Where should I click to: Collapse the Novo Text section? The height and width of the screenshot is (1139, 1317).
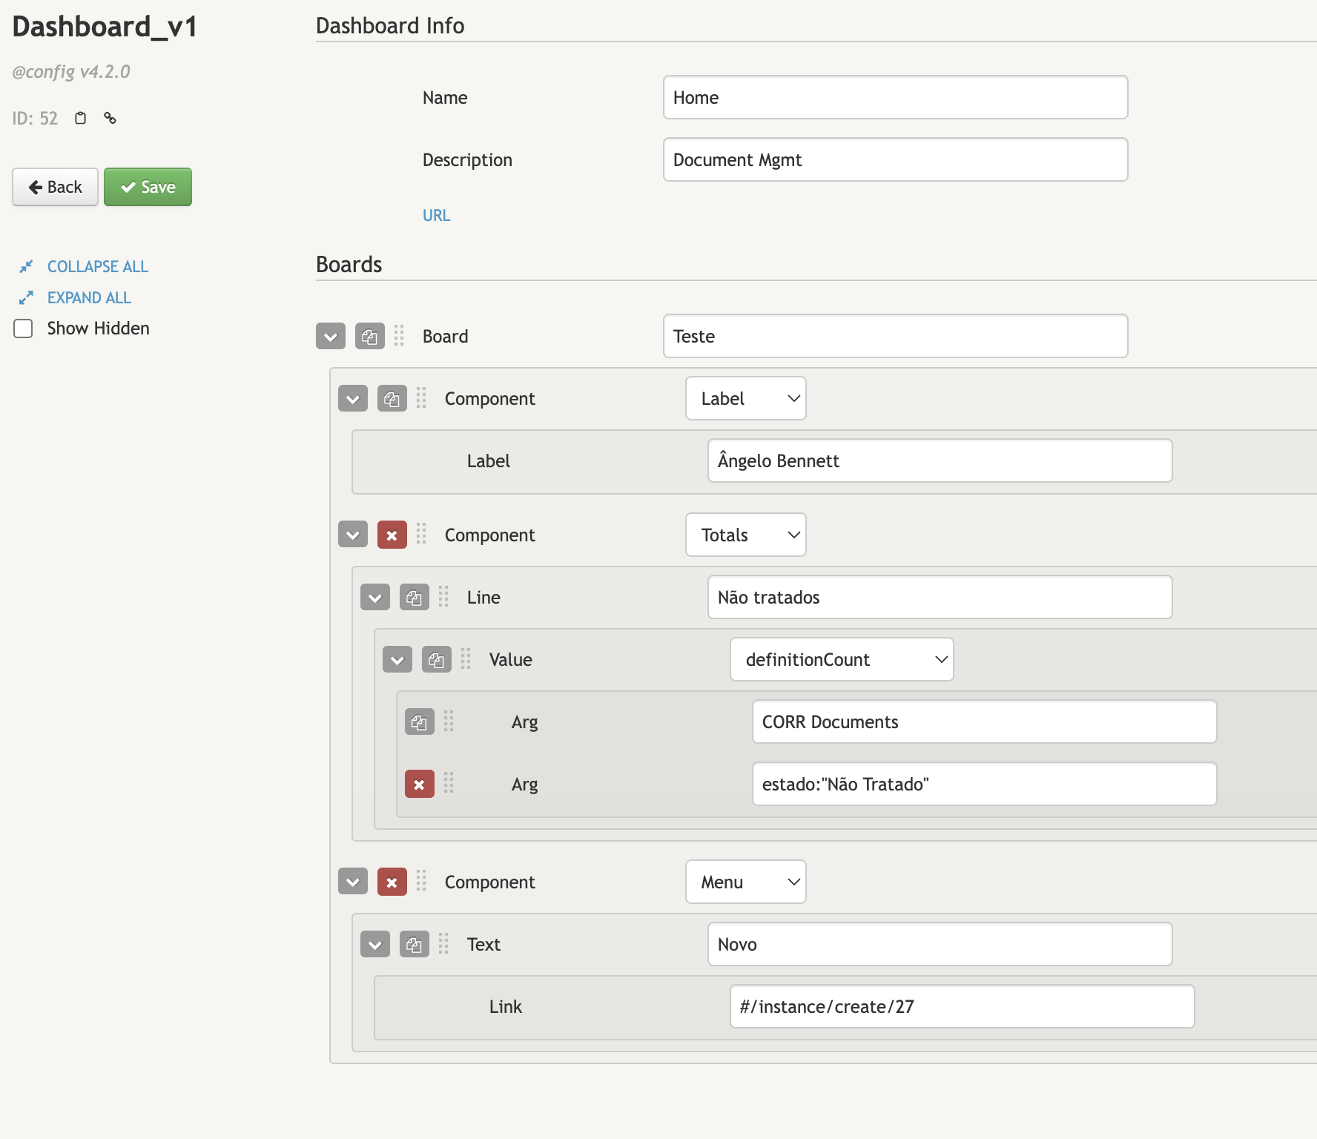pos(375,945)
